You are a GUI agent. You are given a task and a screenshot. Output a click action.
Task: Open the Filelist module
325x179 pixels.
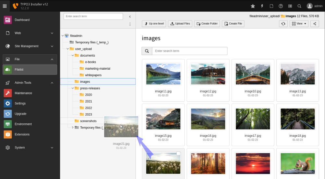pos(30,70)
